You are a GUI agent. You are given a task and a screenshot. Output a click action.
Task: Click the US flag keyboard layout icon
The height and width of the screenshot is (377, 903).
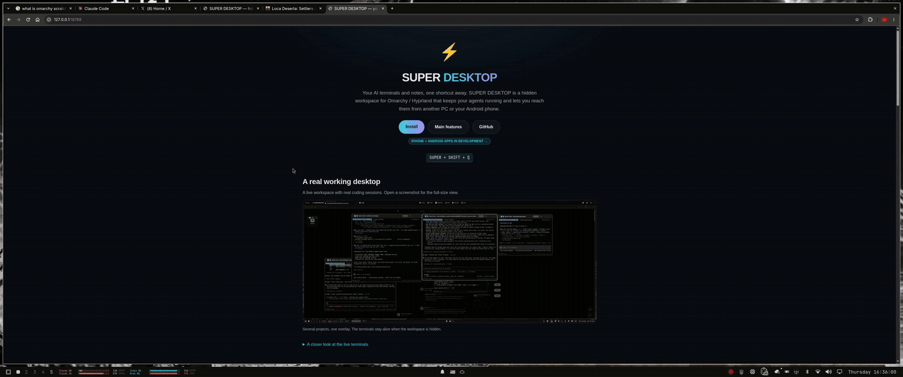click(x=452, y=372)
